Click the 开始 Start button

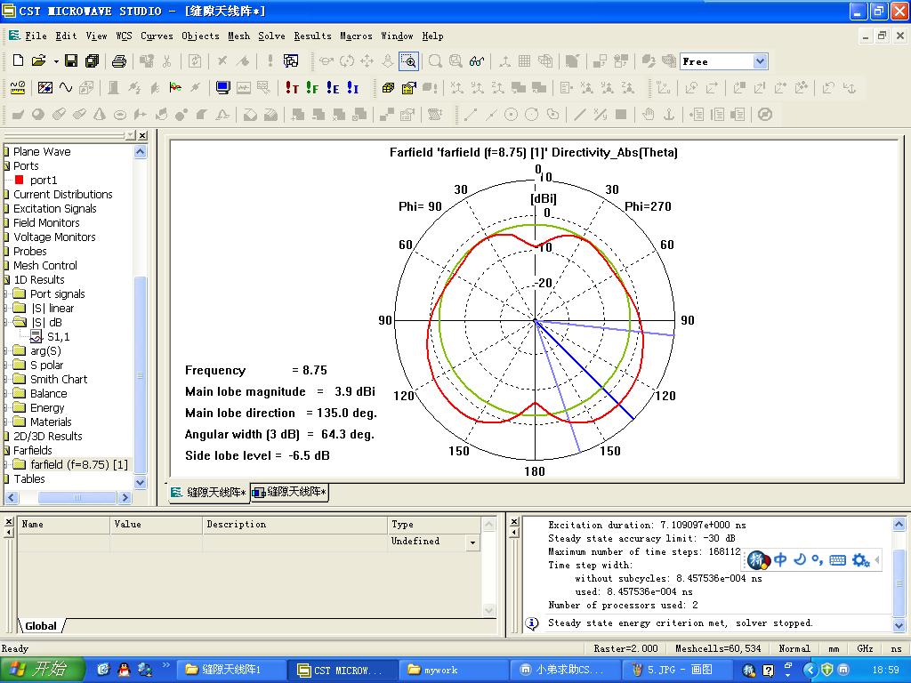click(42, 670)
